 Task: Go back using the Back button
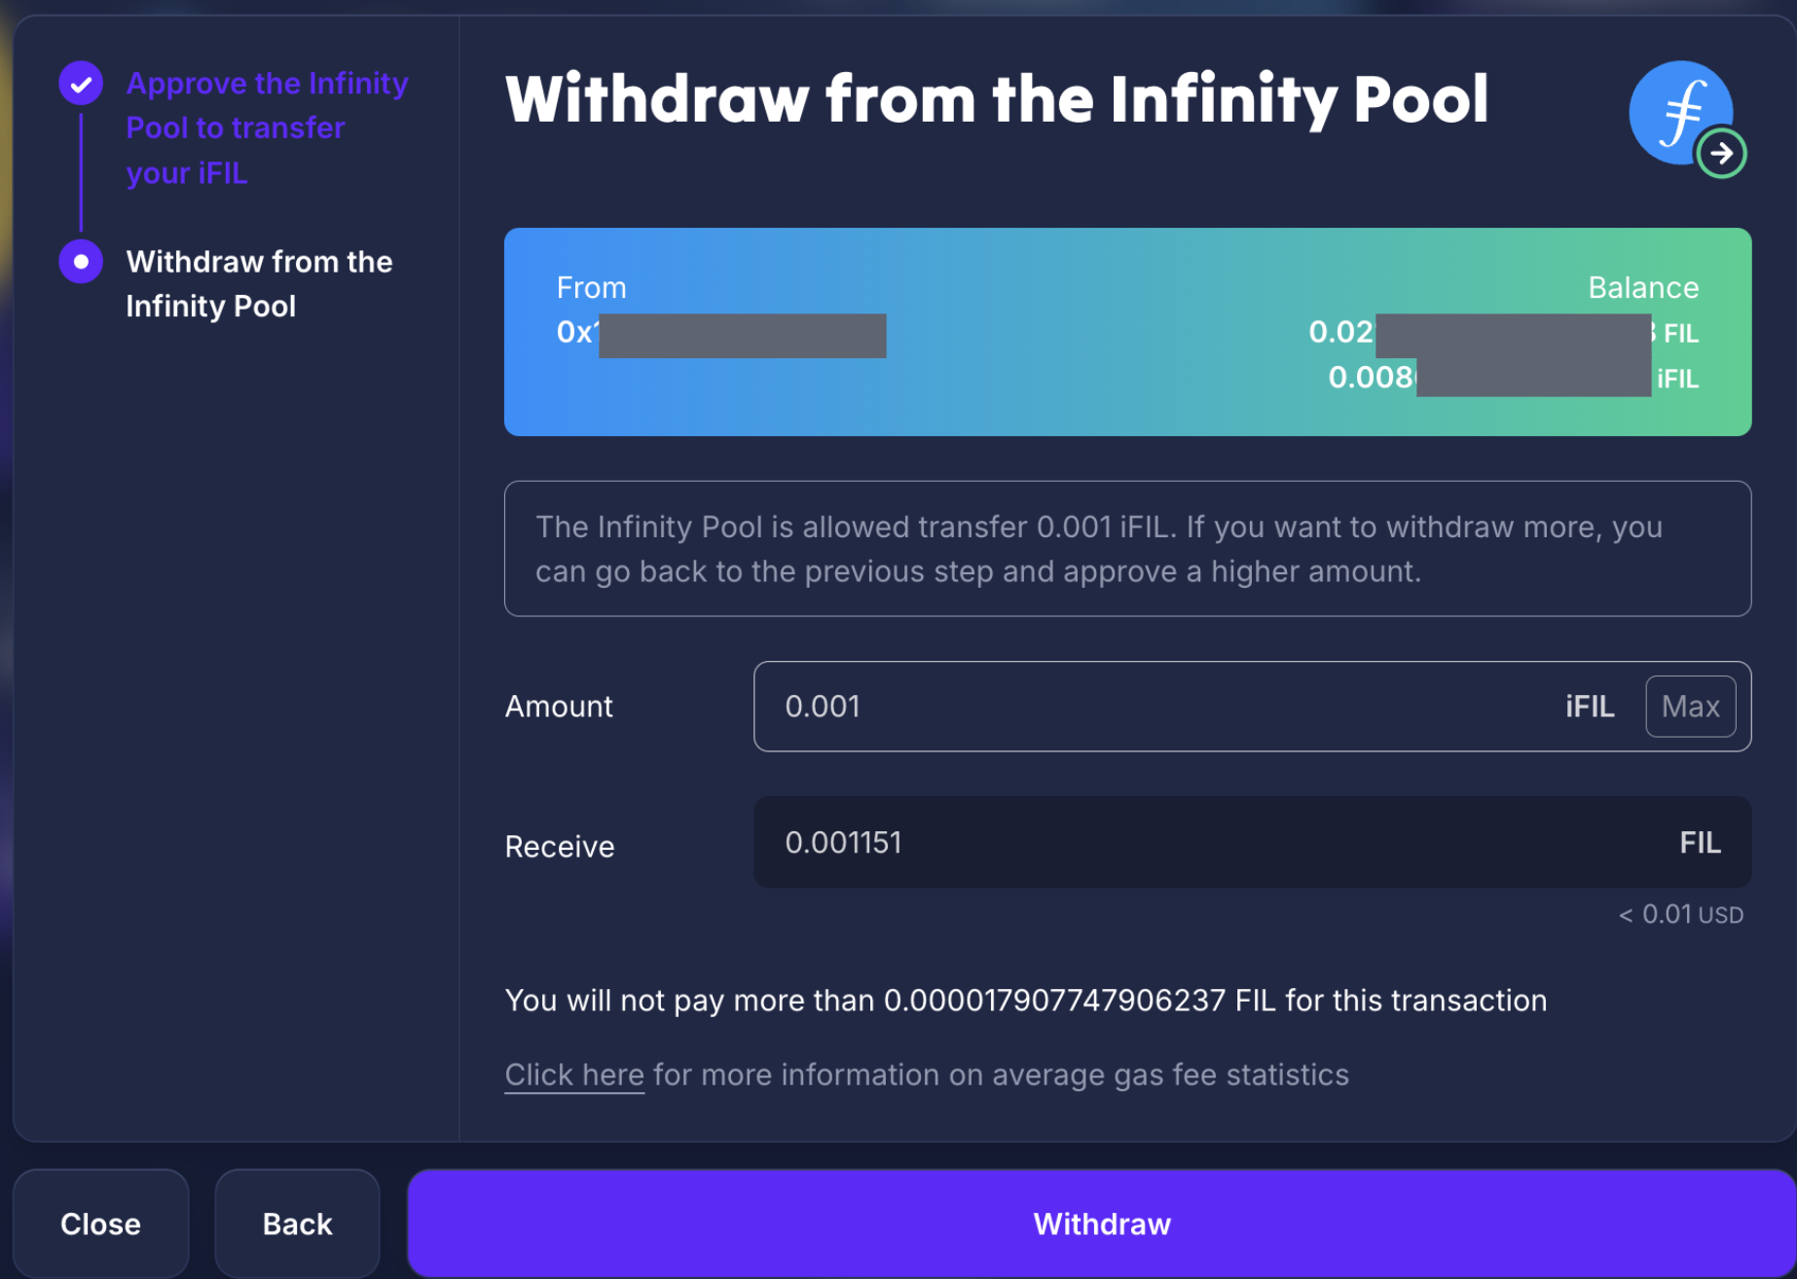[x=296, y=1224]
